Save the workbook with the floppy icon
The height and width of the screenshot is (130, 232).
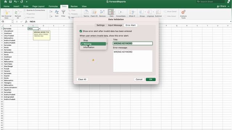[x=11, y=1]
